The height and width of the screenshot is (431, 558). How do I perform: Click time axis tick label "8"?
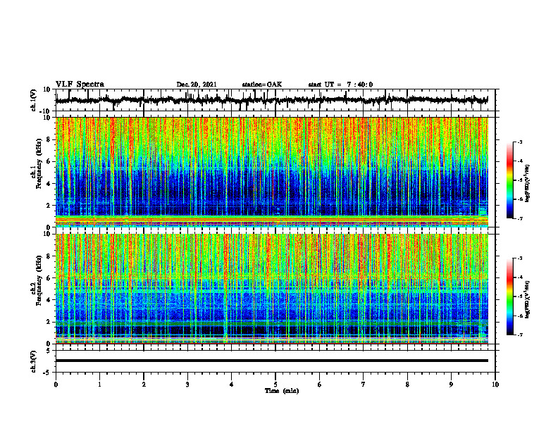click(407, 385)
